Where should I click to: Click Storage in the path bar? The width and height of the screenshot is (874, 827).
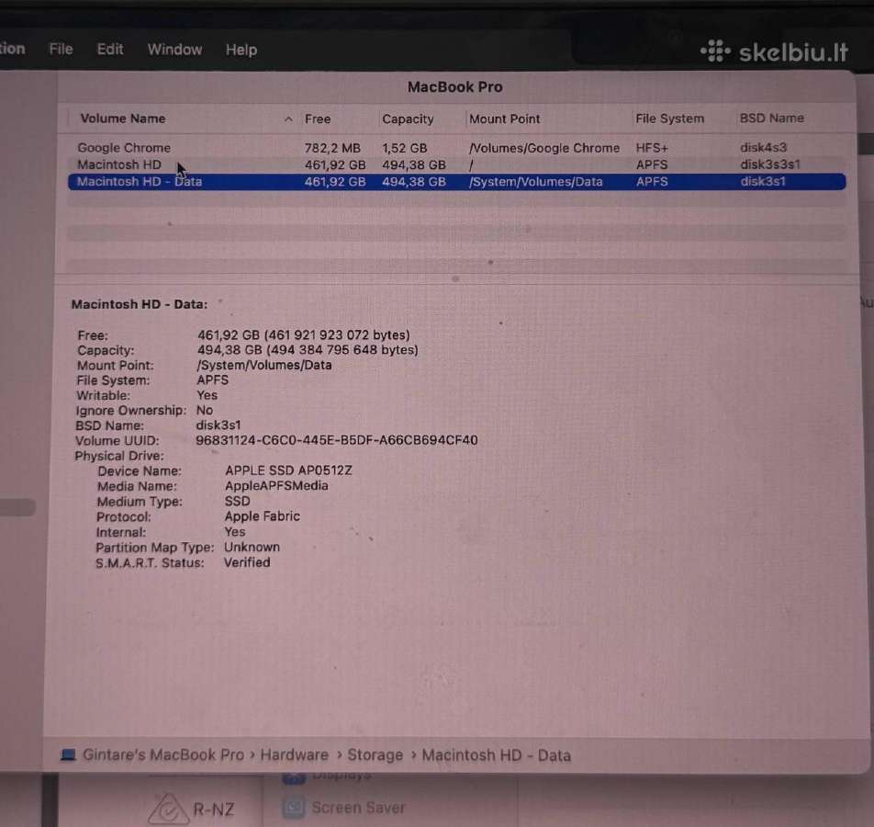point(375,755)
